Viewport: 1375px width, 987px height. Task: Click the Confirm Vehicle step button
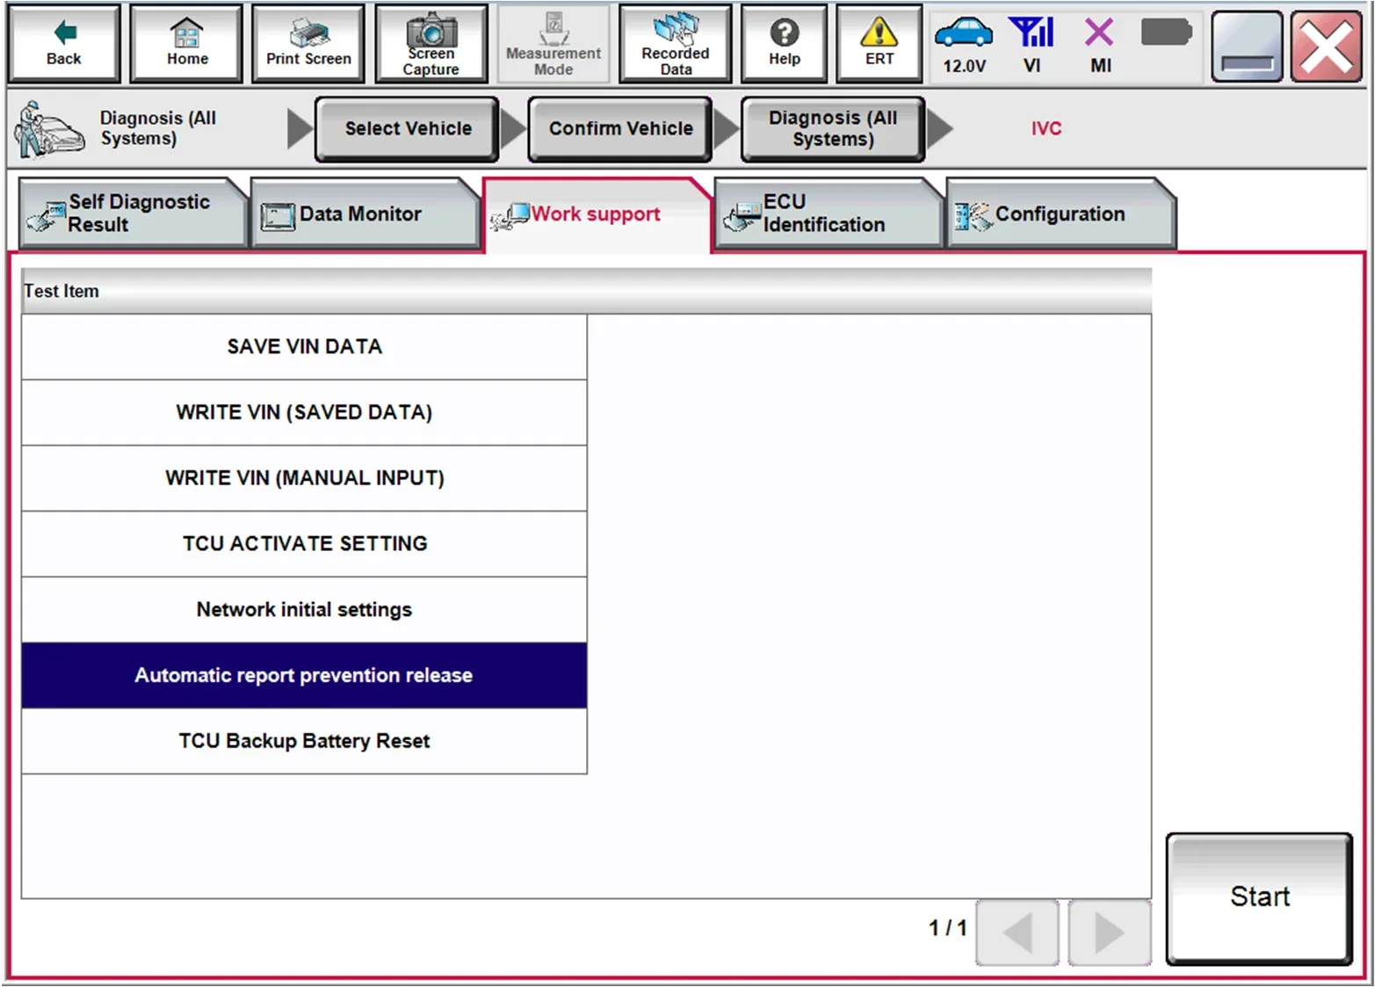620,129
